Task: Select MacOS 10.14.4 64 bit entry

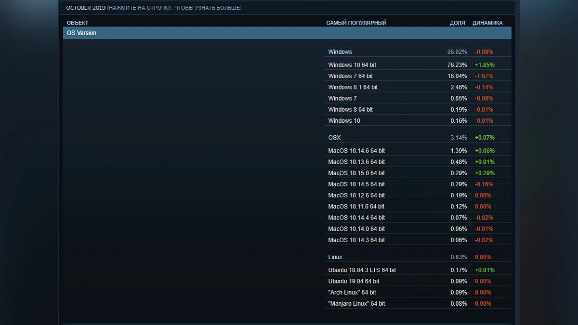Action: [418, 217]
